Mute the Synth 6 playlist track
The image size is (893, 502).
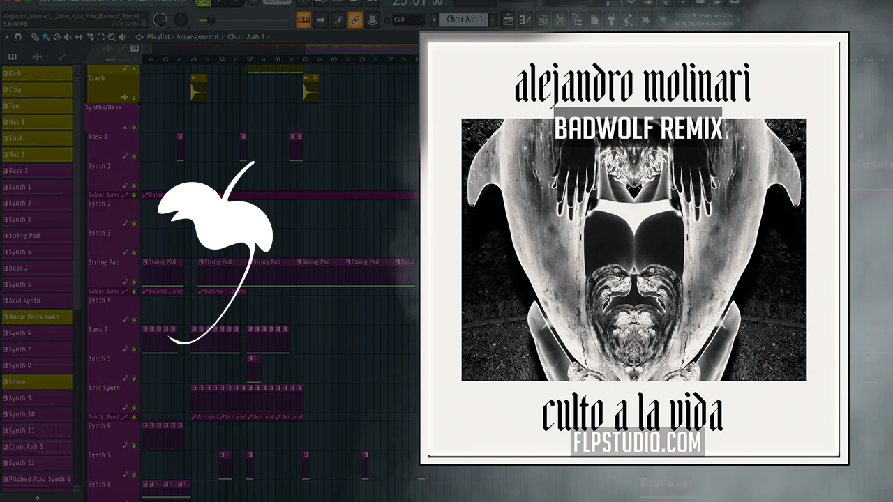click(134, 445)
